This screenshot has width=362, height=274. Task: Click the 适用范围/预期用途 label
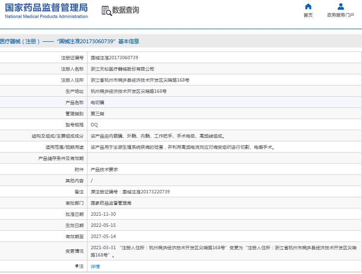[65, 147]
